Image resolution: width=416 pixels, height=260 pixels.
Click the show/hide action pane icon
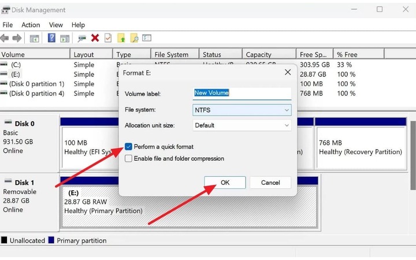point(65,39)
